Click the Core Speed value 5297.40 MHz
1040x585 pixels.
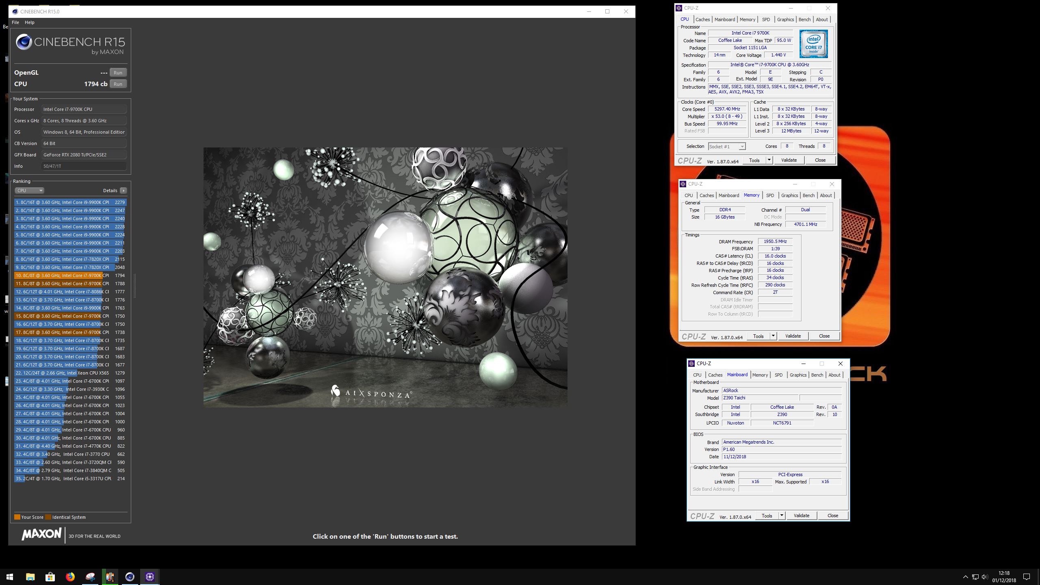(727, 109)
